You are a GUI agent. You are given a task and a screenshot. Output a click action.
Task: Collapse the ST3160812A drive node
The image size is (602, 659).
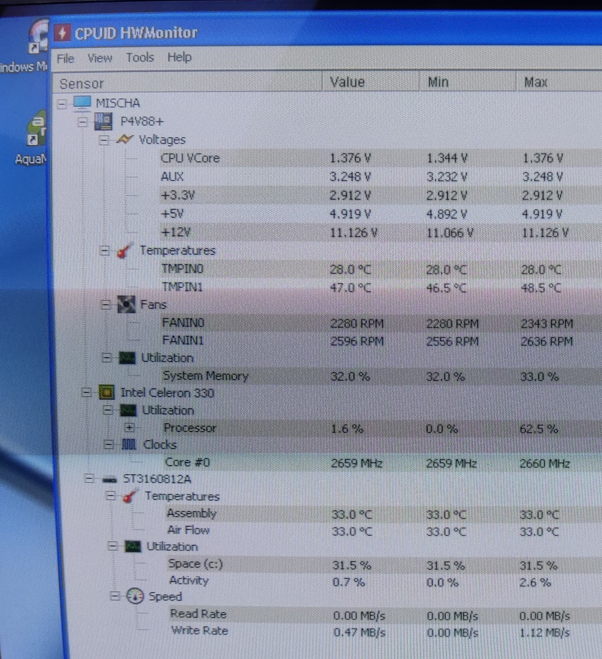[89, 479]
